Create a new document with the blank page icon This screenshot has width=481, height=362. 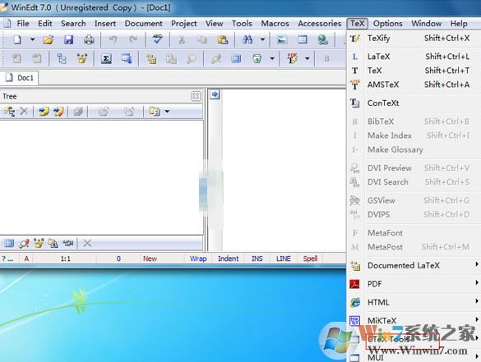[17, 39]
